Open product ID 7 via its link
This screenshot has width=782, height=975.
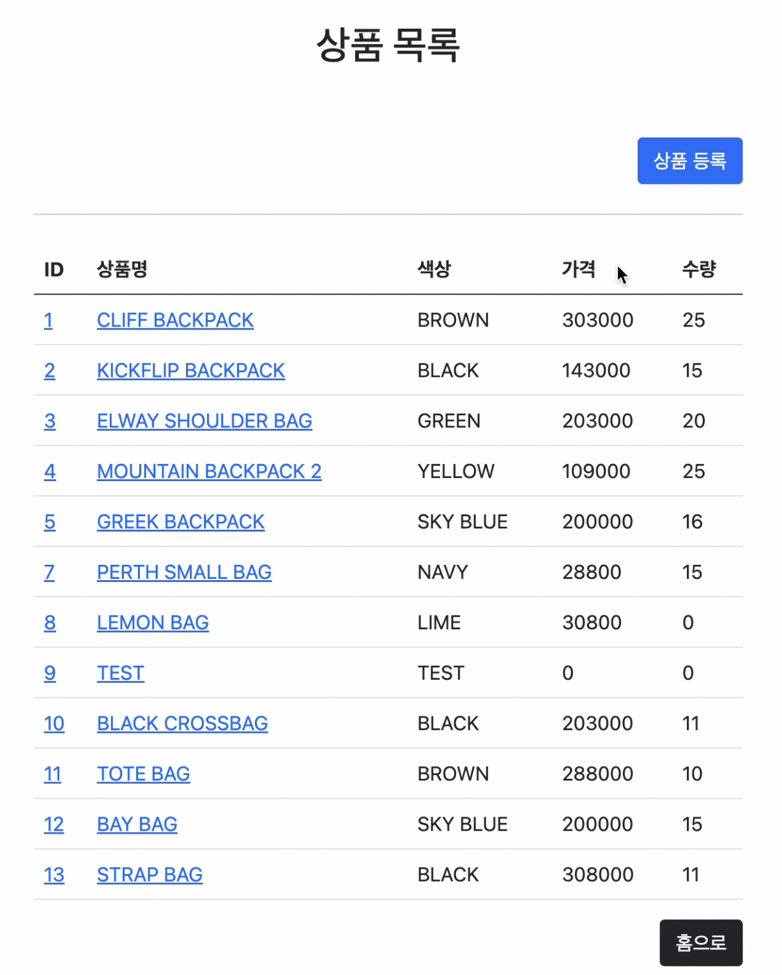tap(50, 572)
